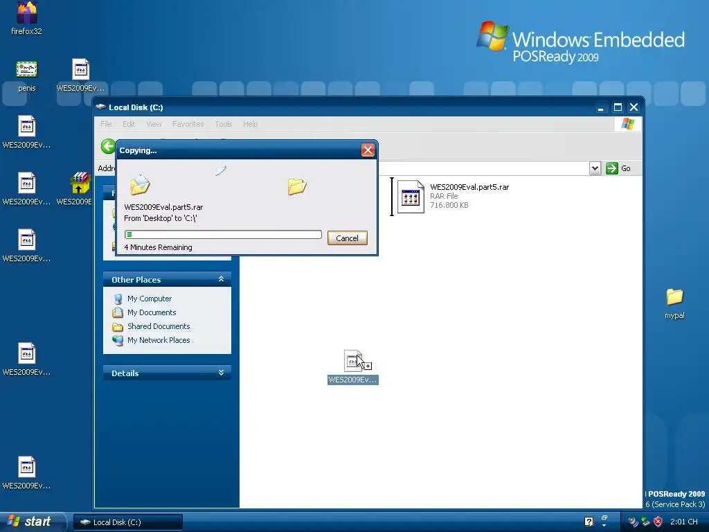Click the Go arrow button in address bar
Image resolution: width=709 pixels, height=532 pixels.
coord(612,168)
